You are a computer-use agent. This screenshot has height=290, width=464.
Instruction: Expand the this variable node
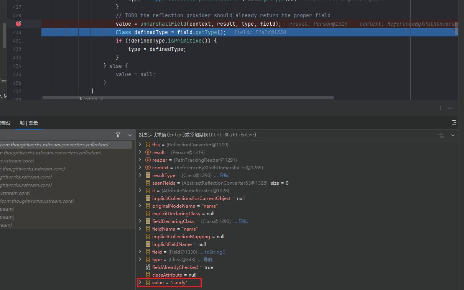pos(140,145)
